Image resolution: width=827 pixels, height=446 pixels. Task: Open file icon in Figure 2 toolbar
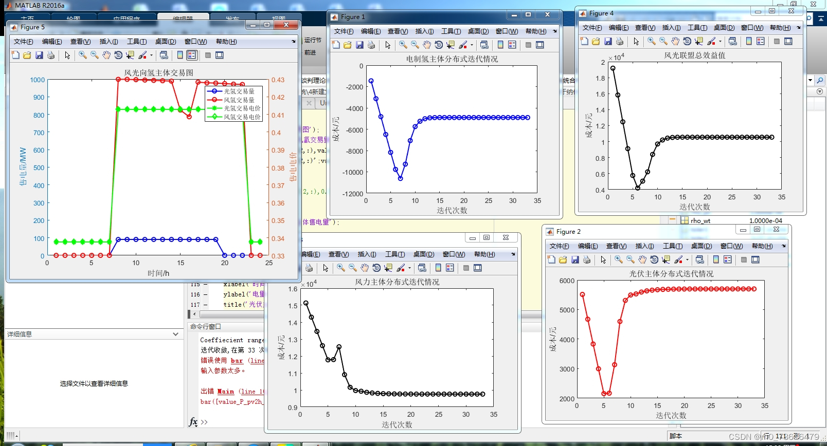(x=563, y=259)
